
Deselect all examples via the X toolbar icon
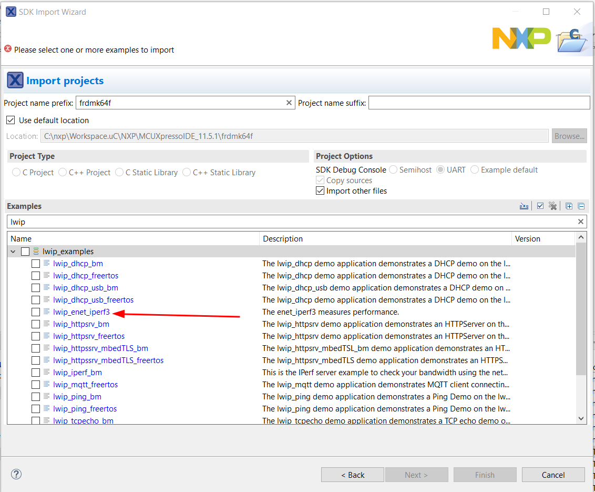[x=552, y=206]
